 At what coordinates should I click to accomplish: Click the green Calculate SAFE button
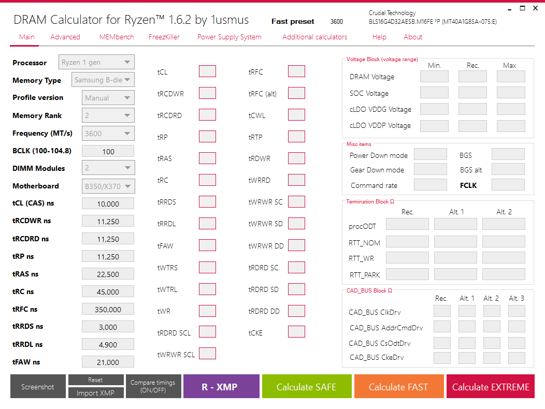pos(307,386)
